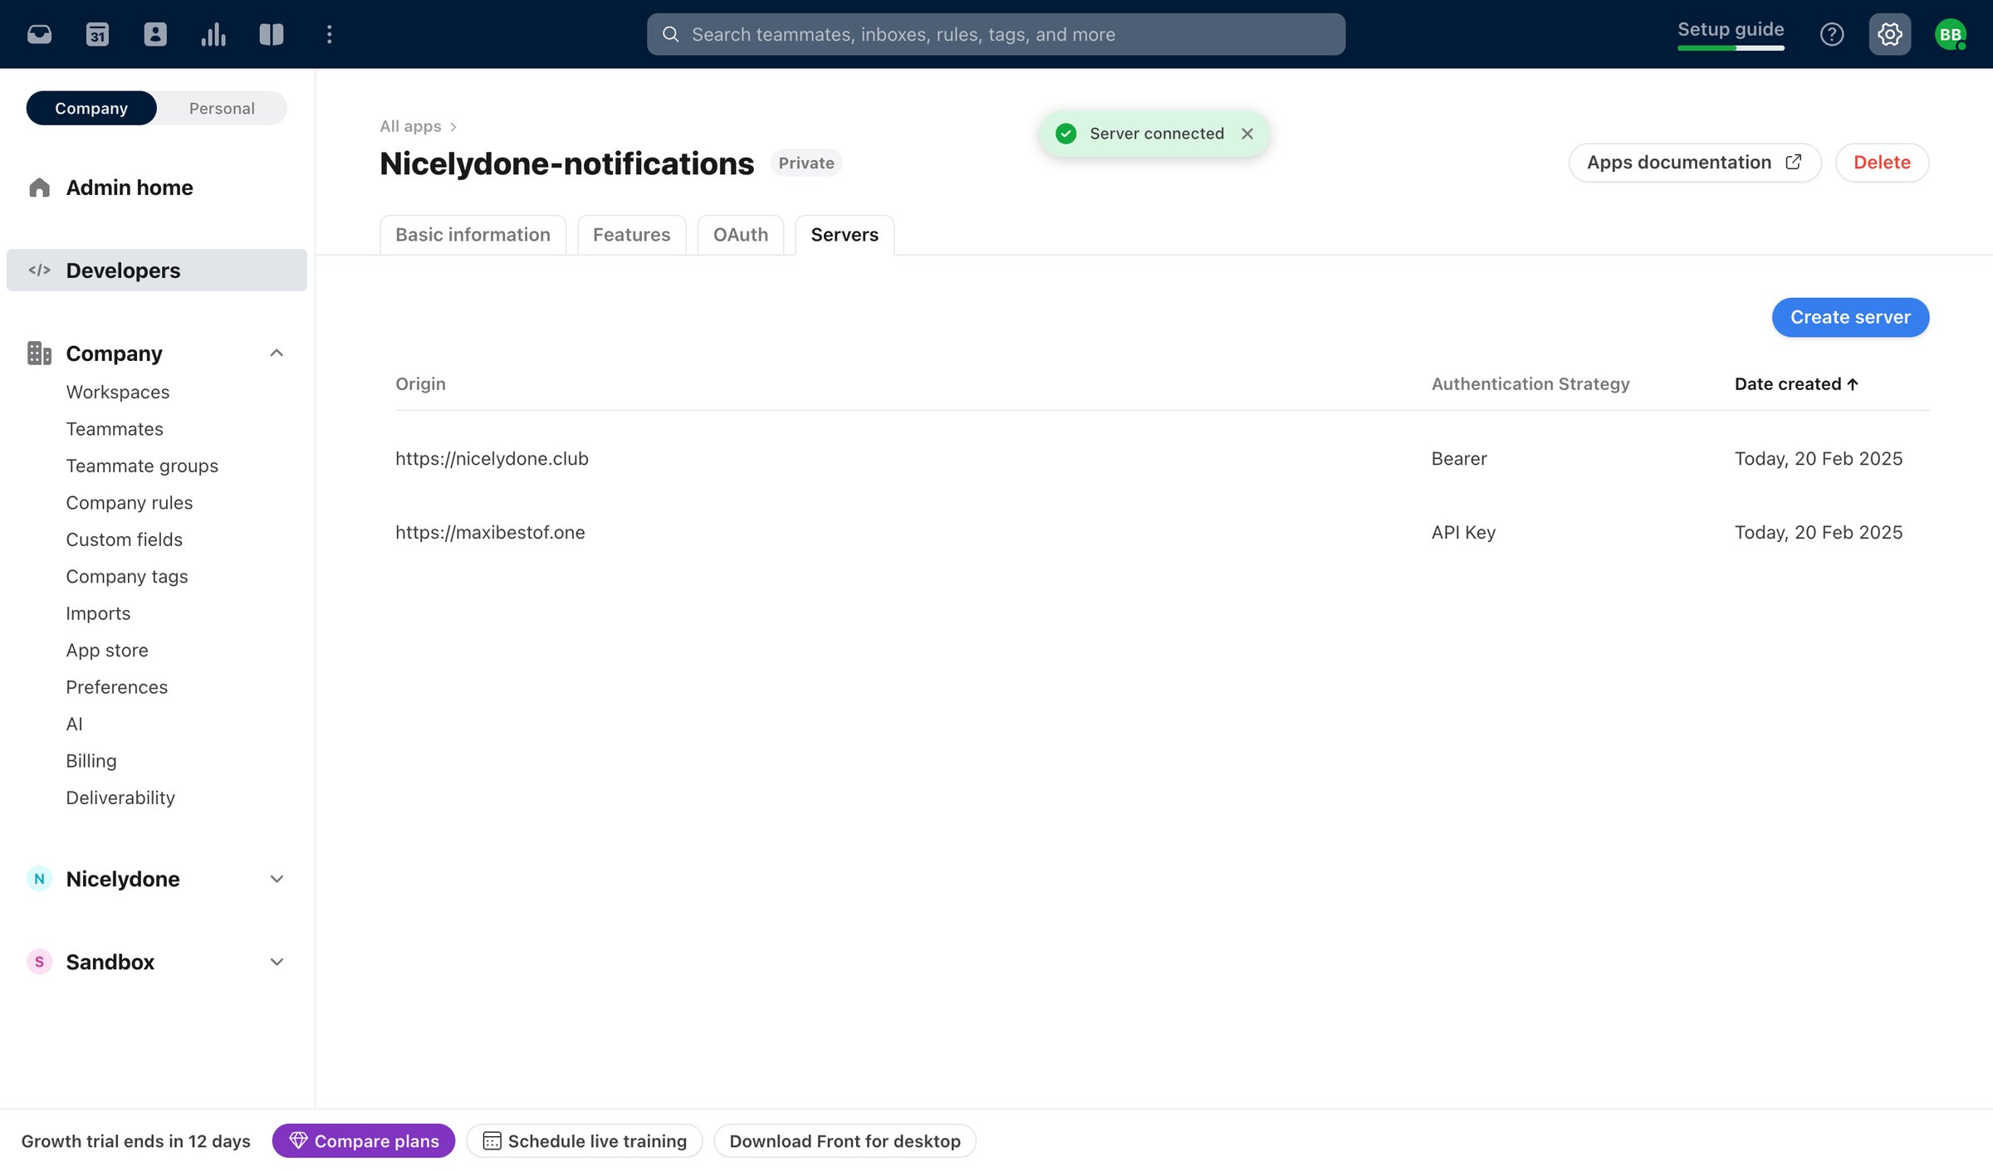Open Company tags settings
Viewport: 1993px width, 1171px height.
click(127, 577)
